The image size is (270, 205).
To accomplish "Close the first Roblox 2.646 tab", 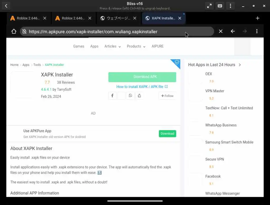I will pos(45,18).
